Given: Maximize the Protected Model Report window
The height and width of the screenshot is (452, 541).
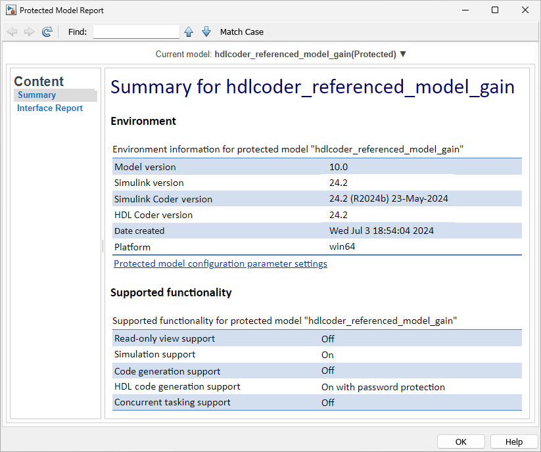Looking at the screenshot, I should (x=495, y=11).
